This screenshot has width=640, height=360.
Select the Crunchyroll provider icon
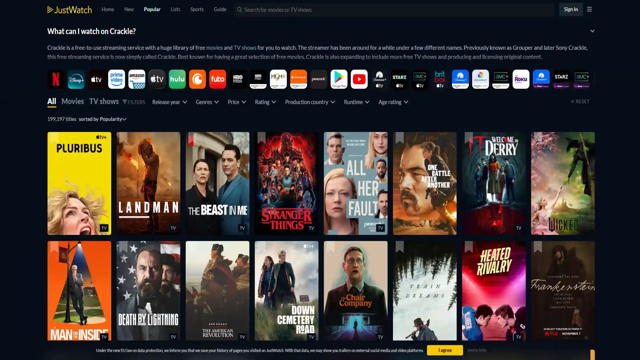[x=197, y=79]
